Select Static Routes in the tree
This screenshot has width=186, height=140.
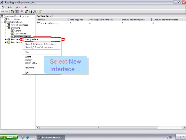20,34
